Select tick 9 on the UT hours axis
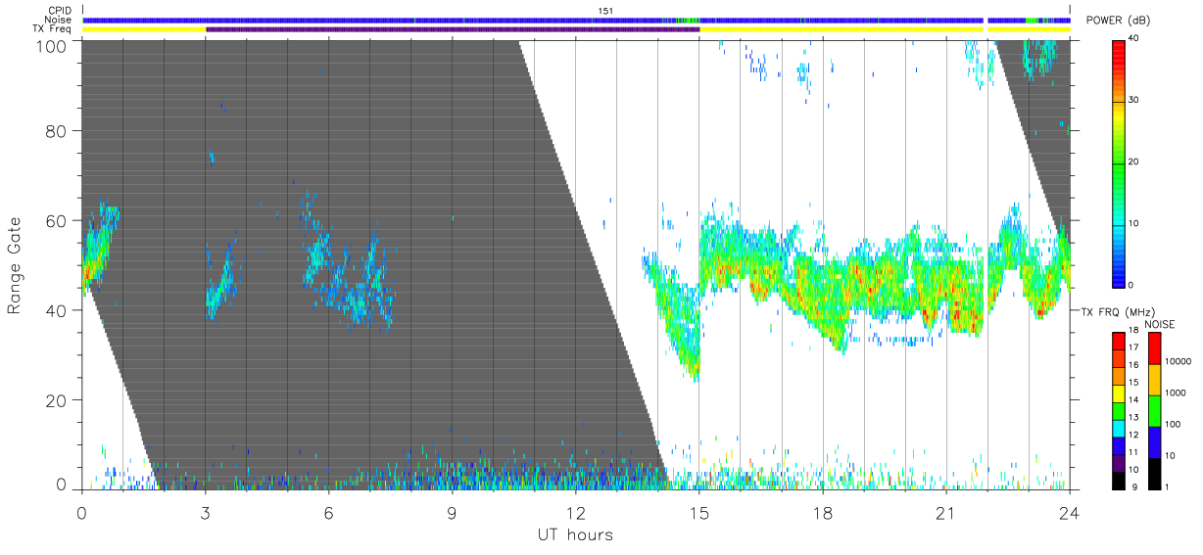1203x555 pixels. [x=452, y=512]
